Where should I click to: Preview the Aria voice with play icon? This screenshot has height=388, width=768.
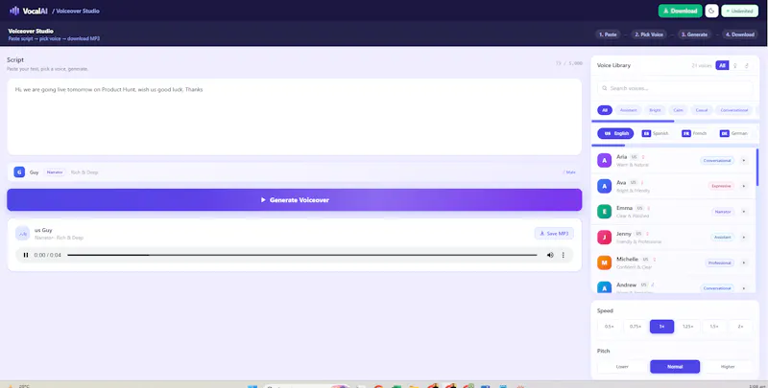743,160
